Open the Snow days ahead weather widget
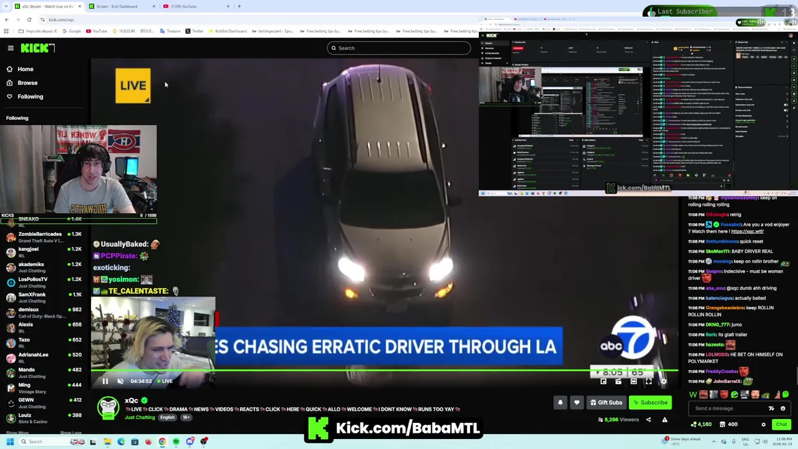 [x=682, y=442]
